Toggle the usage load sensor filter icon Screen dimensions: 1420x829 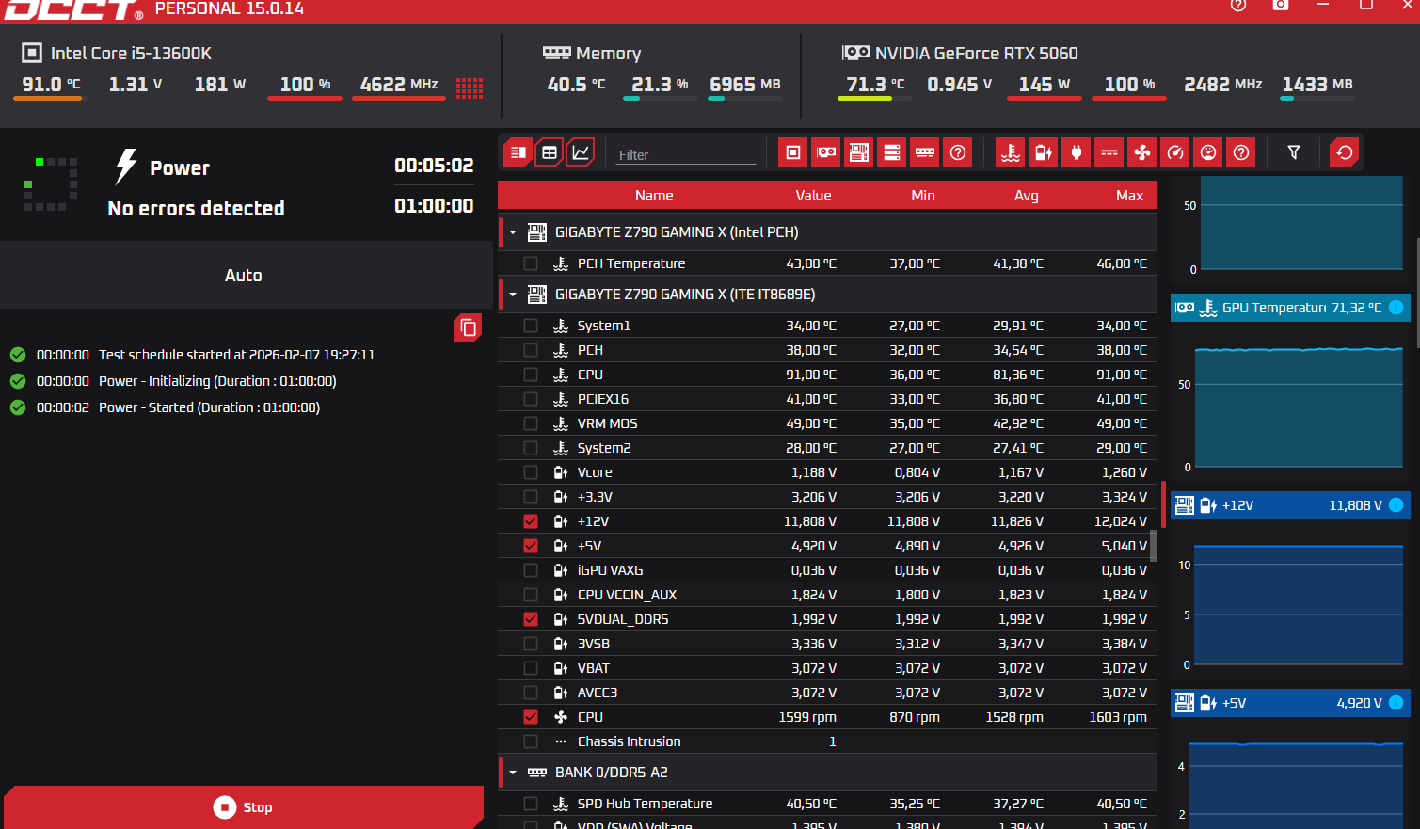tap(1208, 152)
